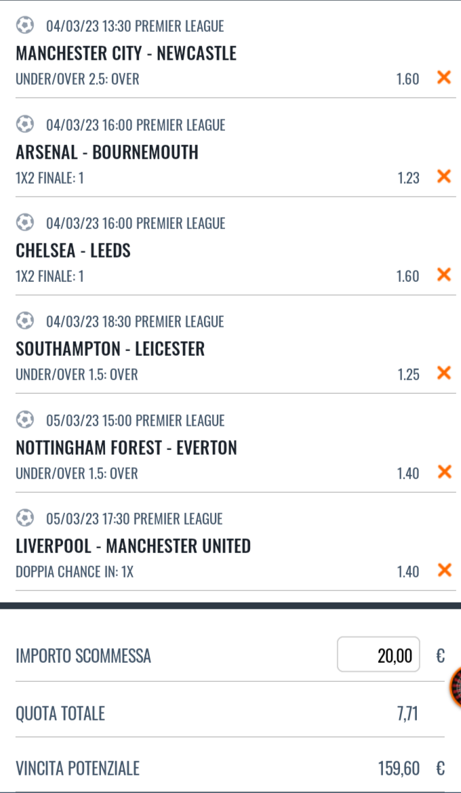Click the bet amount input field
461x793 pixels.
click(x=378, y=655)
